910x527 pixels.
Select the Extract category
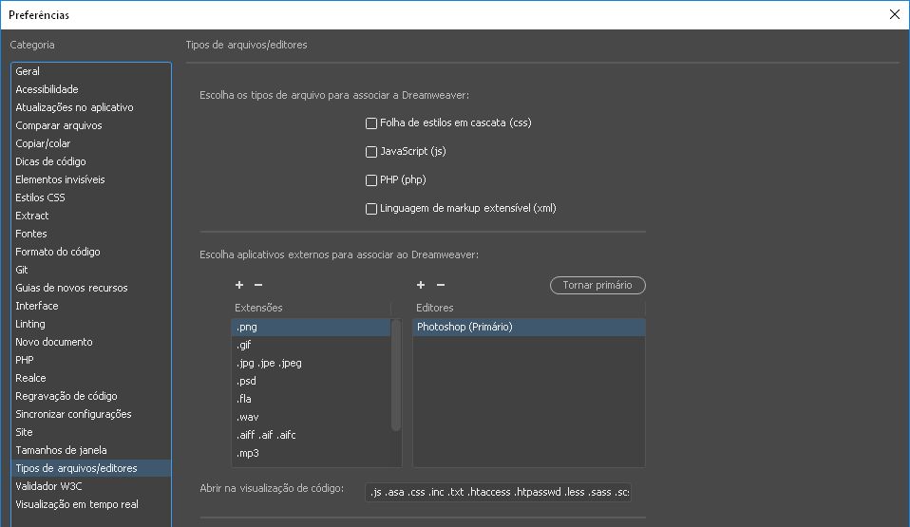point(91,216)
